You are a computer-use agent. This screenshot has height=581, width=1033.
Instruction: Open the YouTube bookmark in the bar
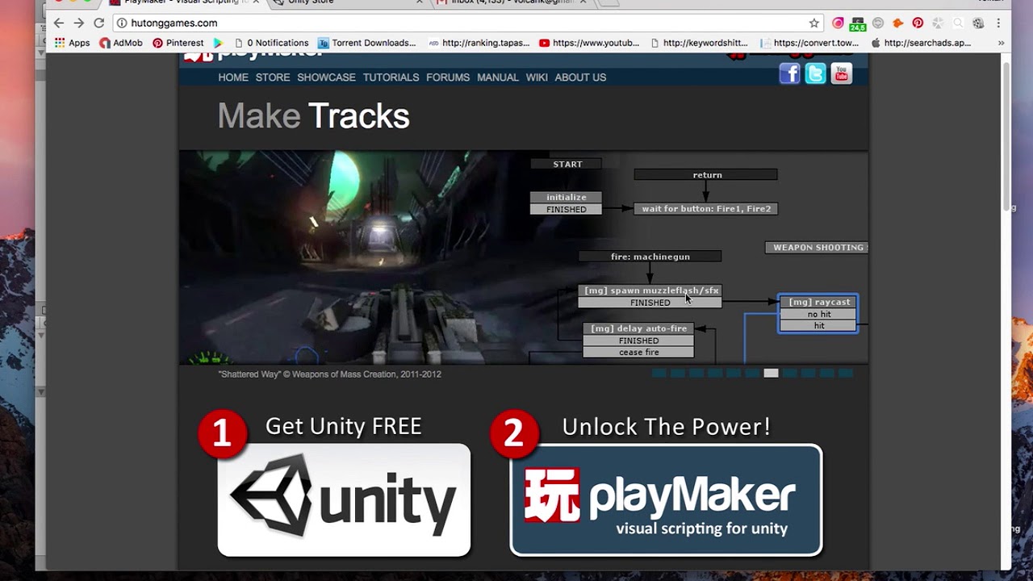589,43
